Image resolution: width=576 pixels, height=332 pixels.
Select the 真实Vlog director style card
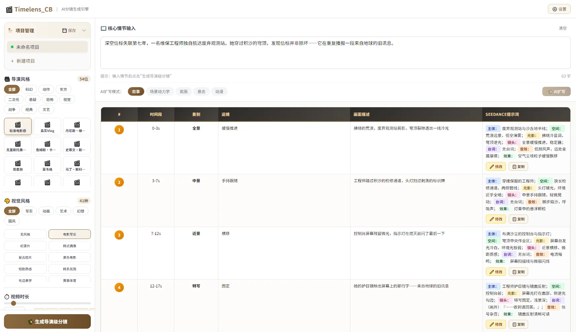point(47,126)
